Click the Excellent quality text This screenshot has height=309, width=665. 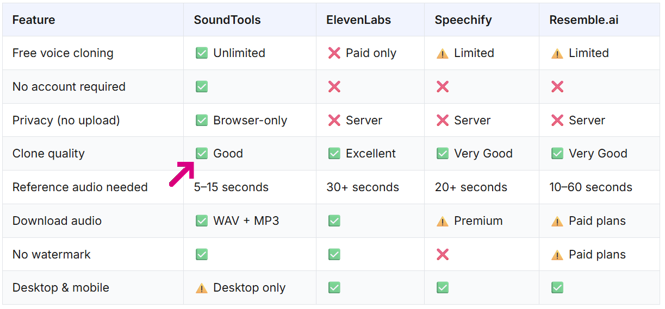371,154
